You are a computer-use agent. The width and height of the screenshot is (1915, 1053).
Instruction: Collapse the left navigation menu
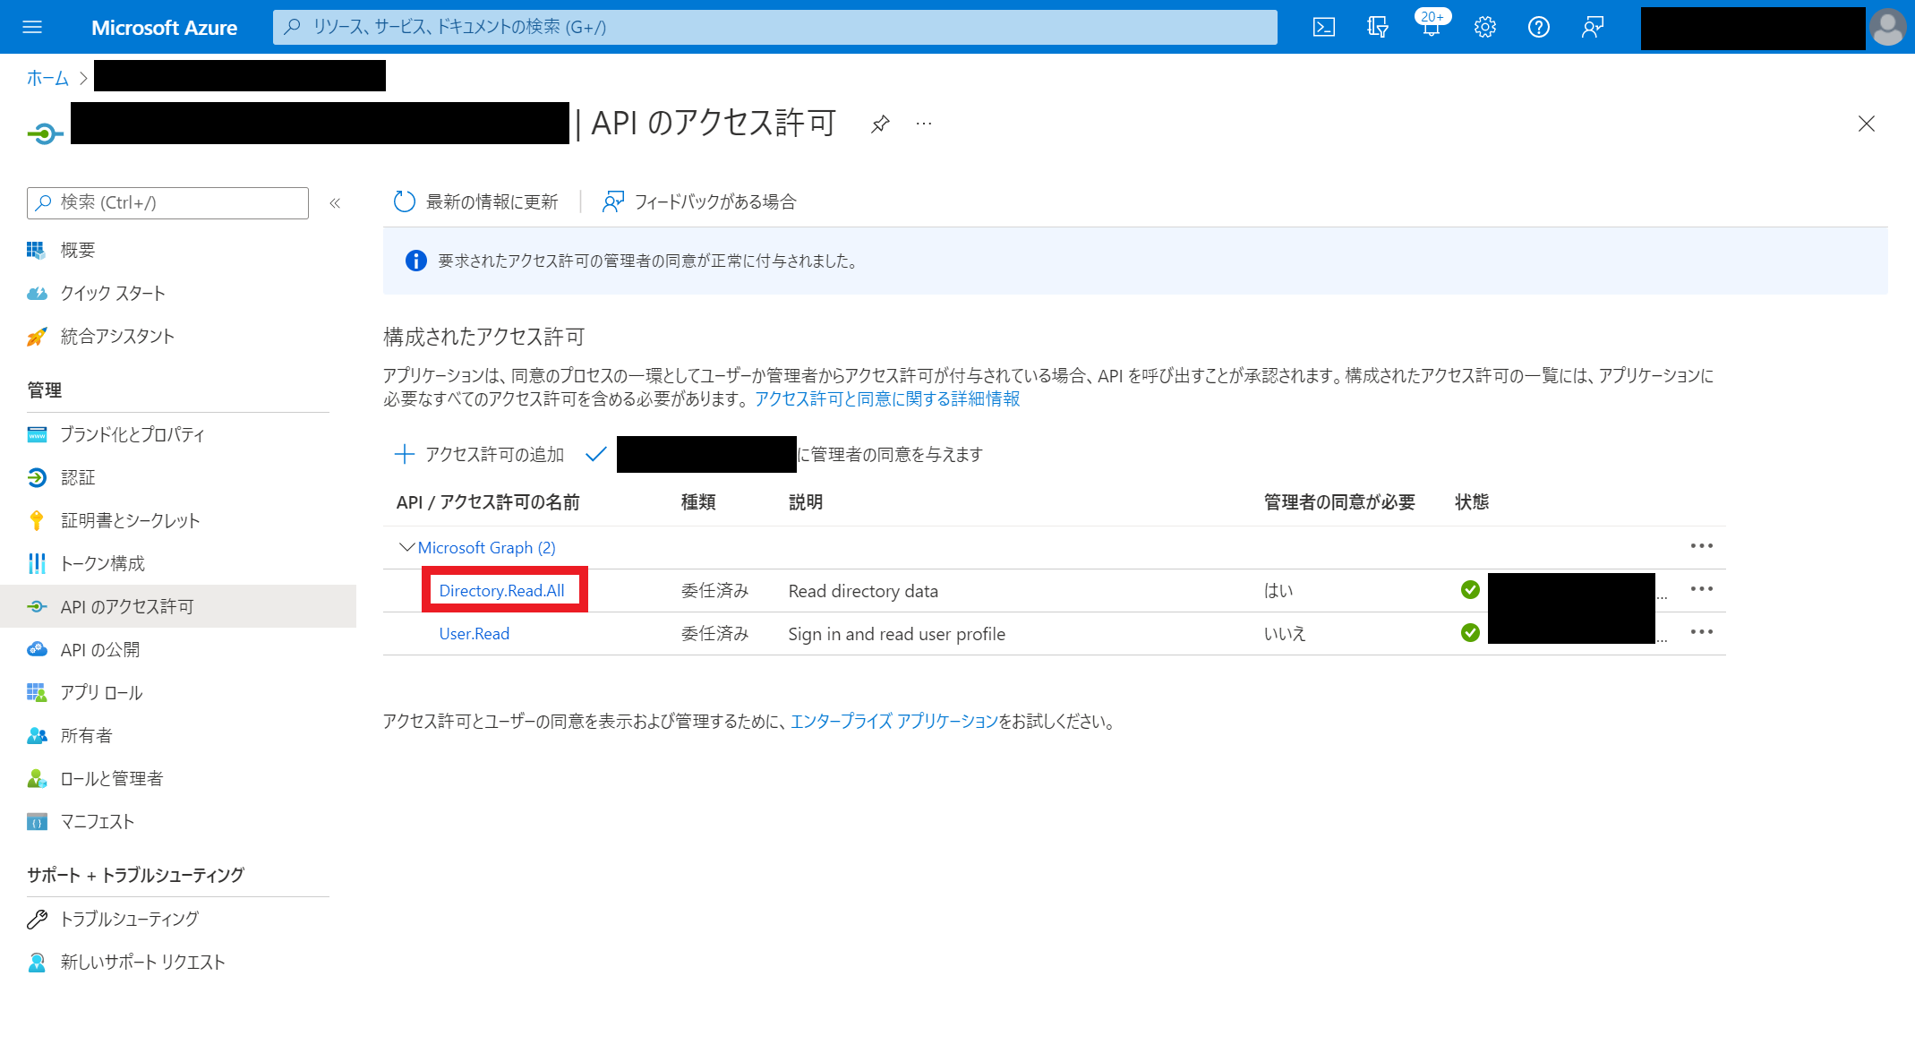click(x=335, y=203)
